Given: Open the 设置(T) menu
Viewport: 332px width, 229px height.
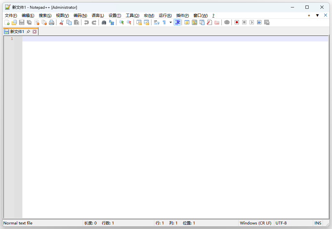Looking at the screenshot, I should (x=115, y=16).
